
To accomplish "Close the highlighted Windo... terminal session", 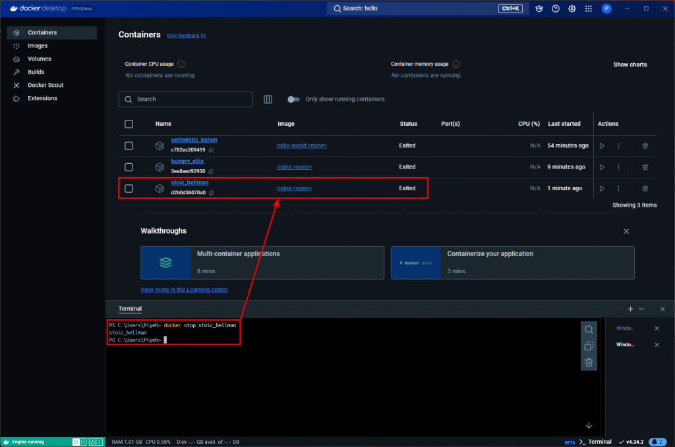I will coord(657,345).
